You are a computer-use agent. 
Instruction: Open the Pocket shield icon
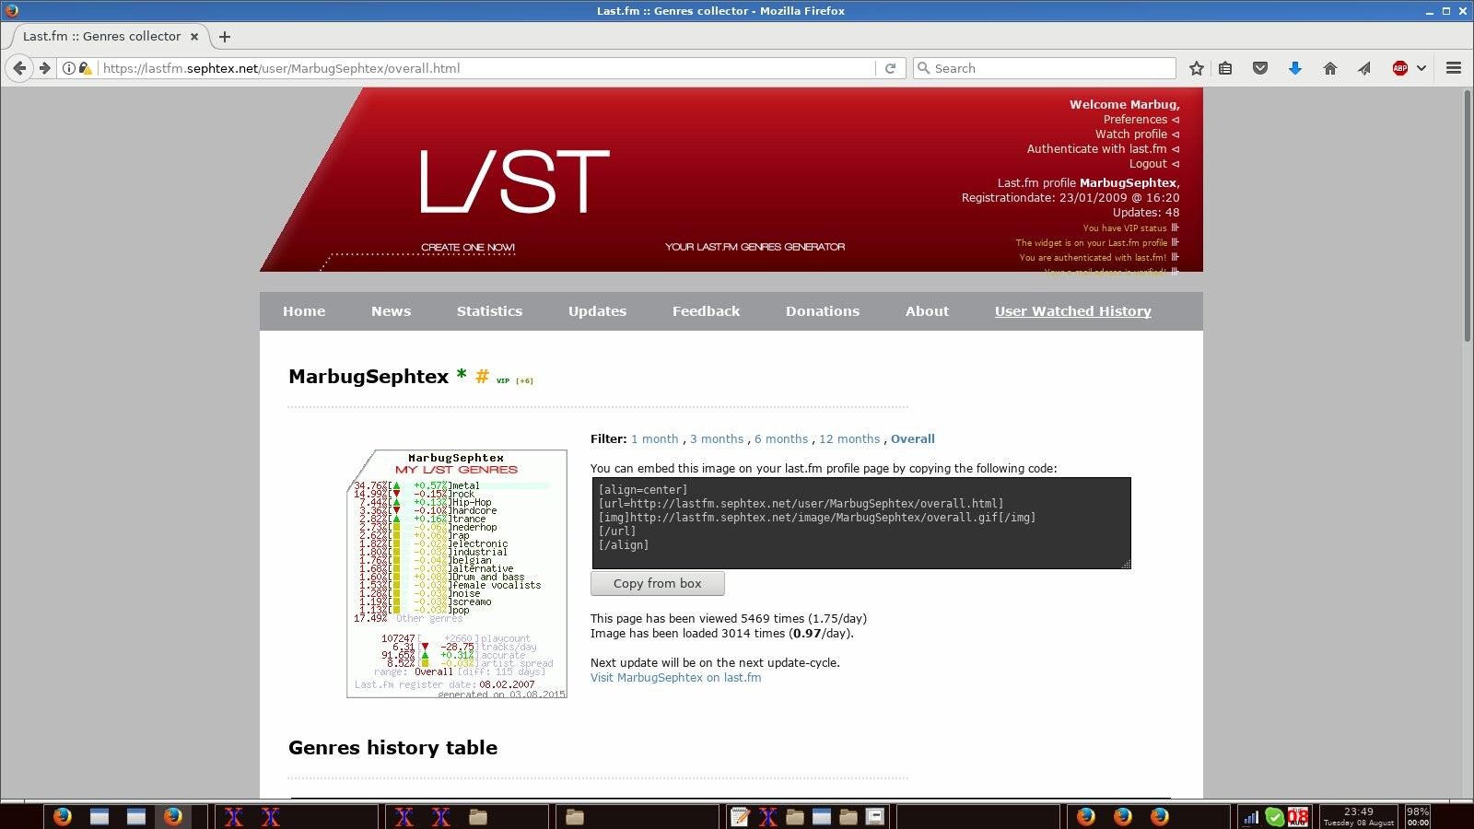click(x=1260, y=68)
